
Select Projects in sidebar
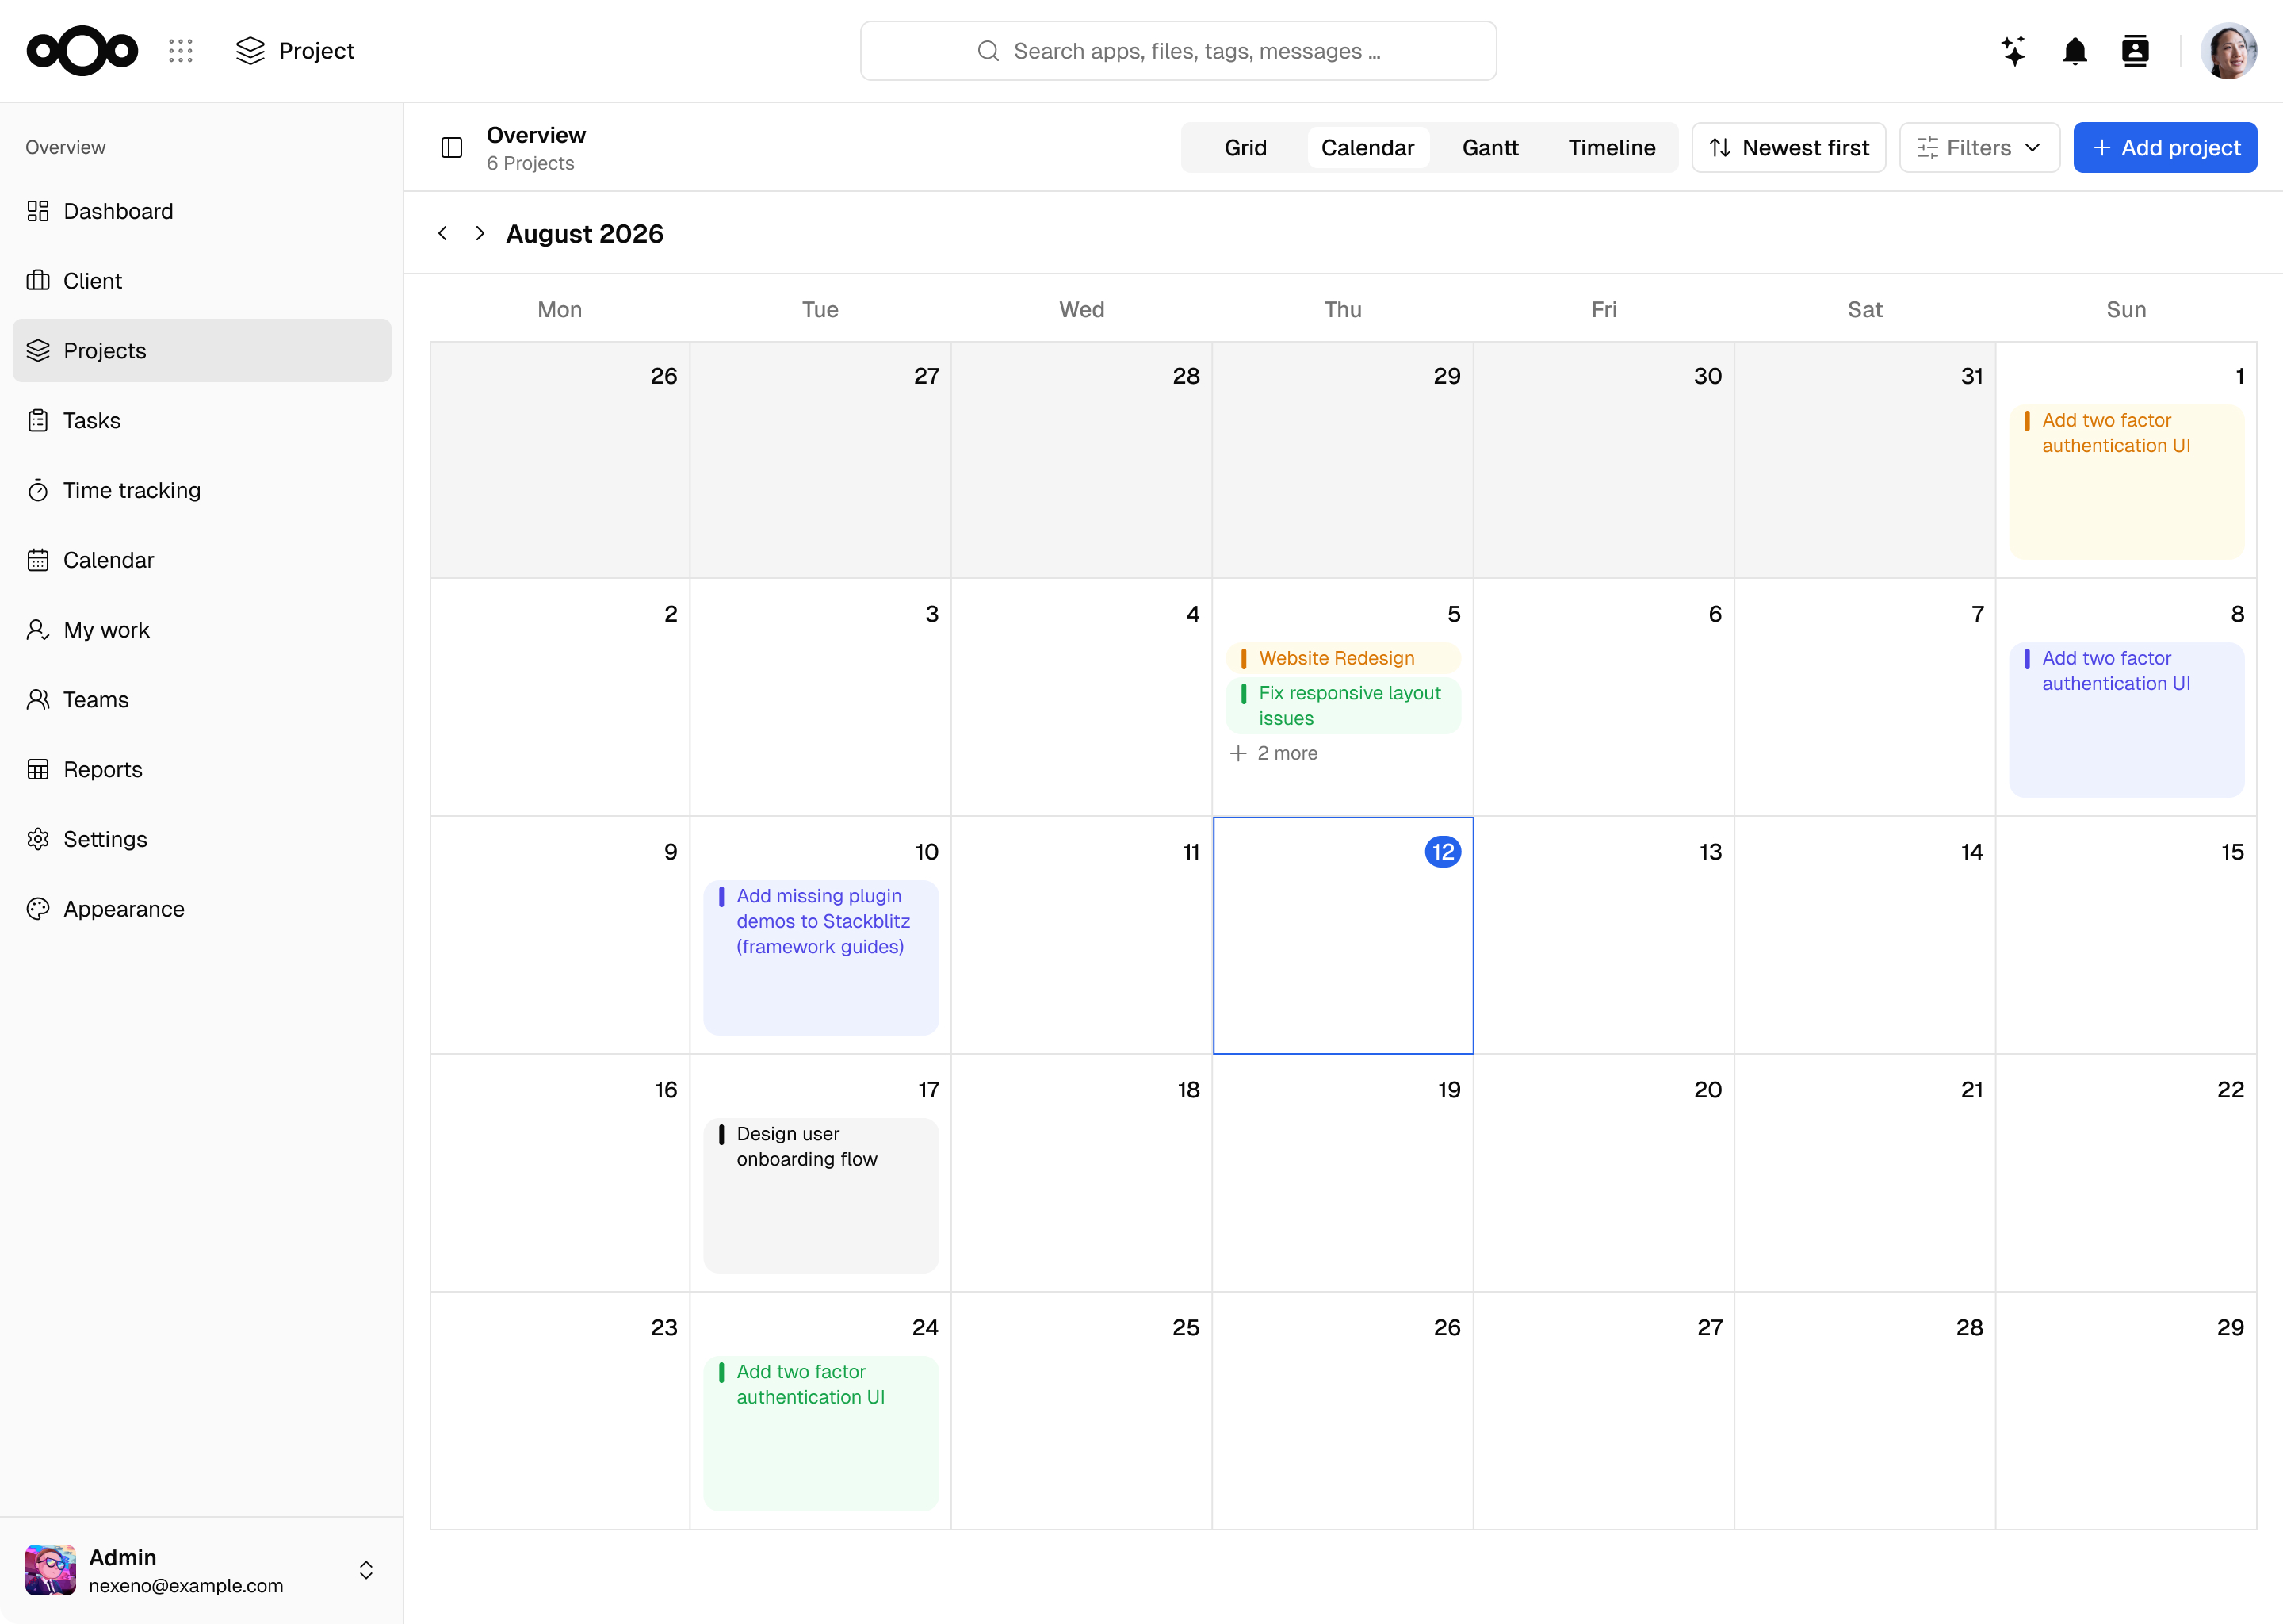pyautogui.click(x=202, y=351)
